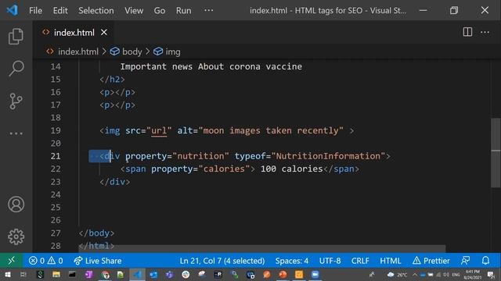
Task: Change end of line sequence CRLF
Action: (x=360, y=261)
